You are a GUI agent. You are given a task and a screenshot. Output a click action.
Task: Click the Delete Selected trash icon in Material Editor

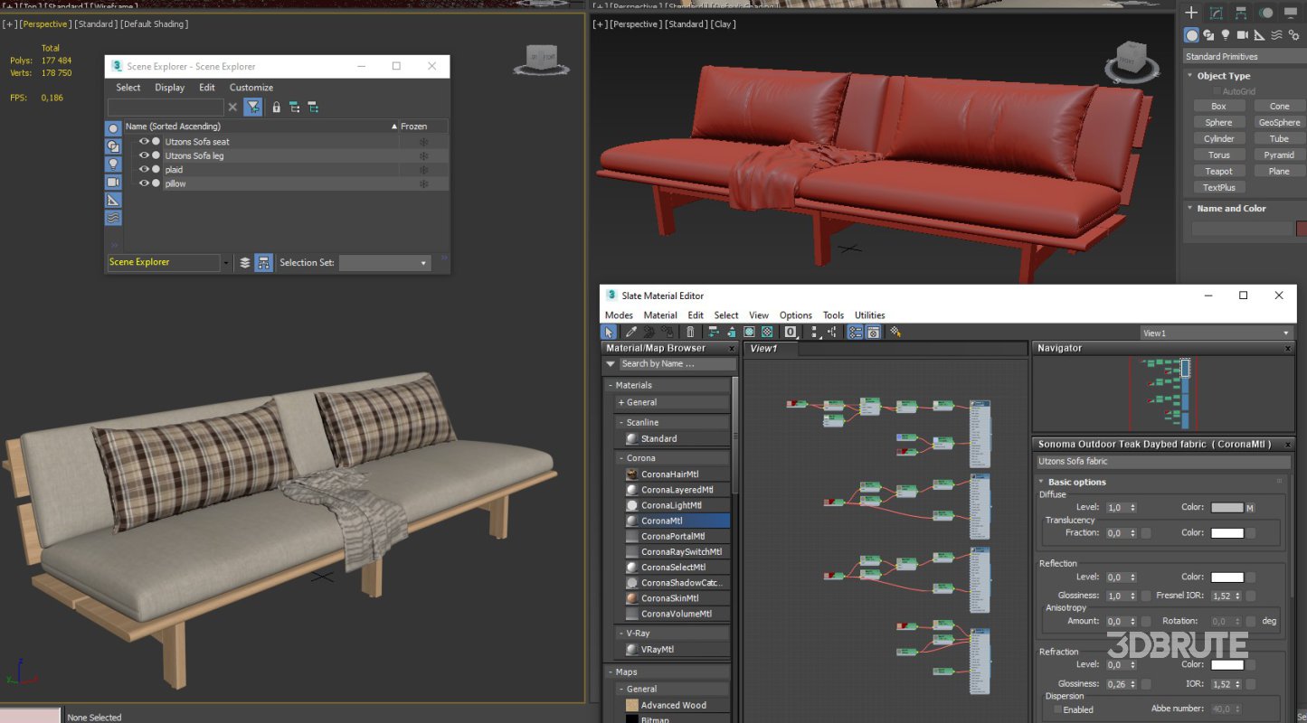pyautogui.click(x=689, y=332)
